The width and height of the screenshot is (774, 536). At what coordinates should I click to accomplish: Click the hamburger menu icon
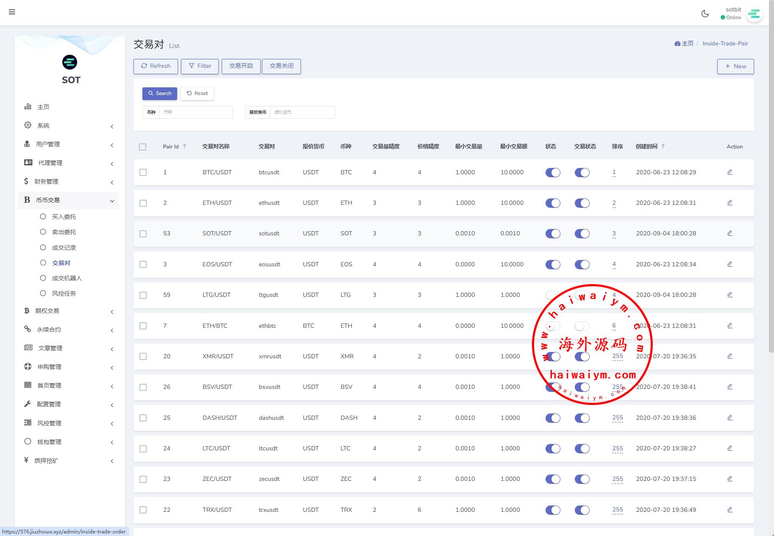12,12
